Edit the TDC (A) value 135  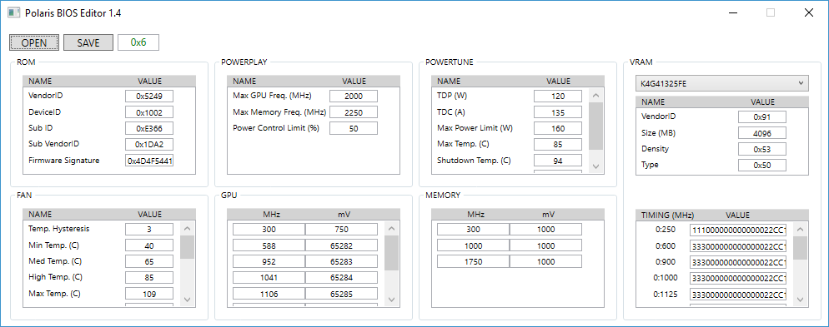[x=558, y=112]
